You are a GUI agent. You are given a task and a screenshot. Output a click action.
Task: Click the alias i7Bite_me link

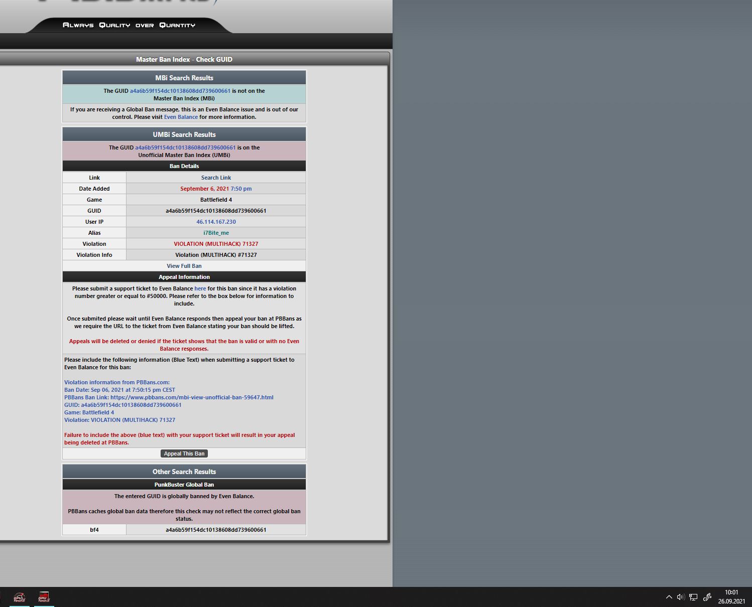click(216, 233)
